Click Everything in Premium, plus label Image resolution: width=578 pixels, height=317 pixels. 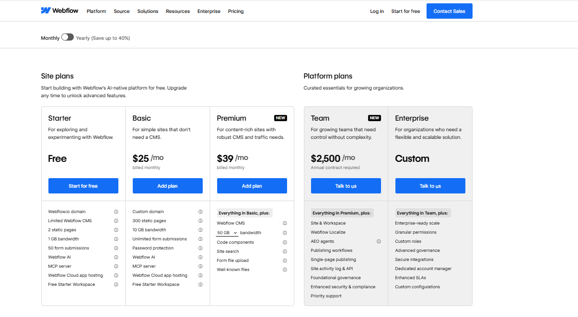[342, 213]
